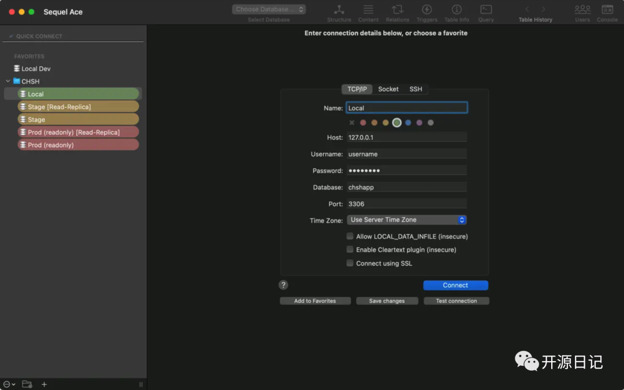624x390 pixels.
Task: Click the Local Dev database icon
Action: tap(17, 69)
